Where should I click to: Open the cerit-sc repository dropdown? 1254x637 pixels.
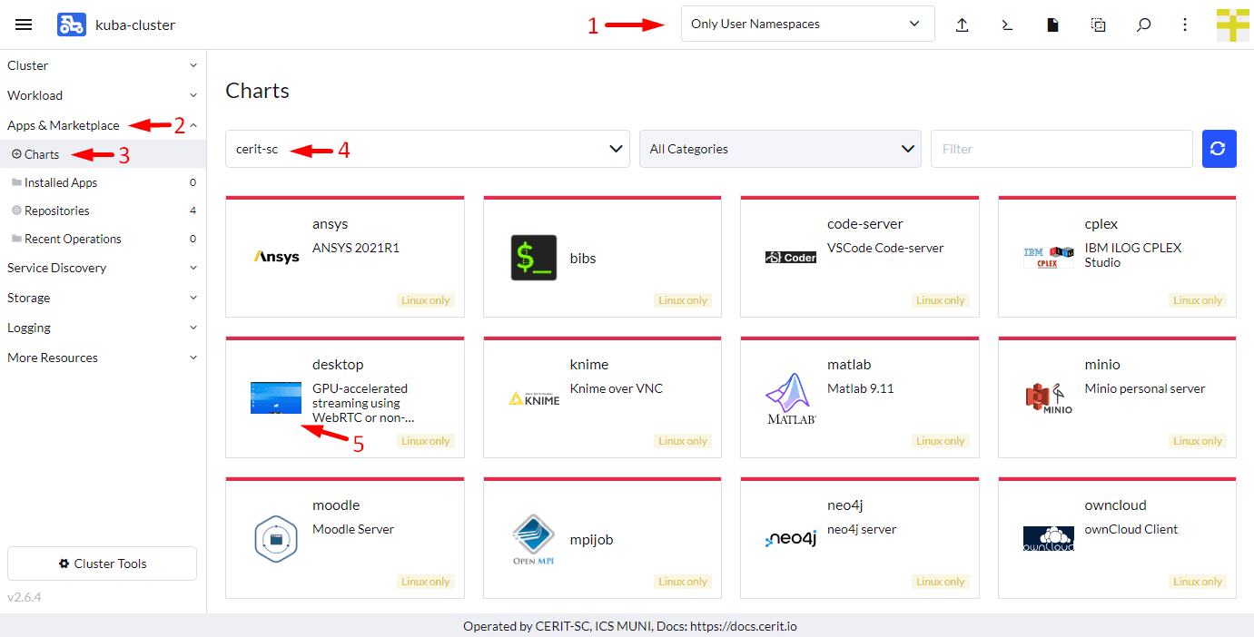tap(427, 149)
